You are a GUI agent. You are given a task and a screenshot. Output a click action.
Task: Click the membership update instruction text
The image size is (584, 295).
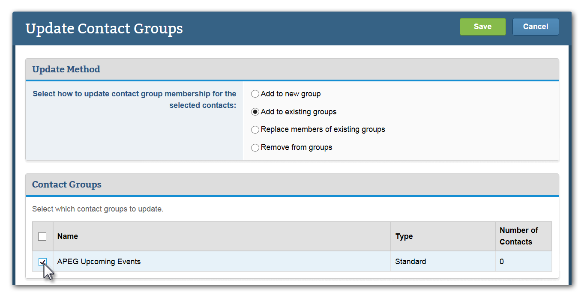click(x=135, y=99)
